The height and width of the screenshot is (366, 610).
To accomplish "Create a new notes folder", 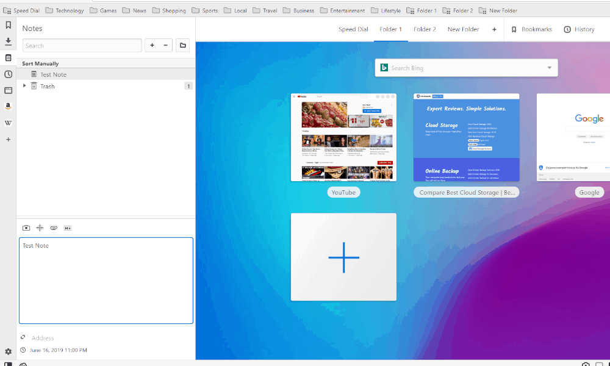I will pos(182,45).
